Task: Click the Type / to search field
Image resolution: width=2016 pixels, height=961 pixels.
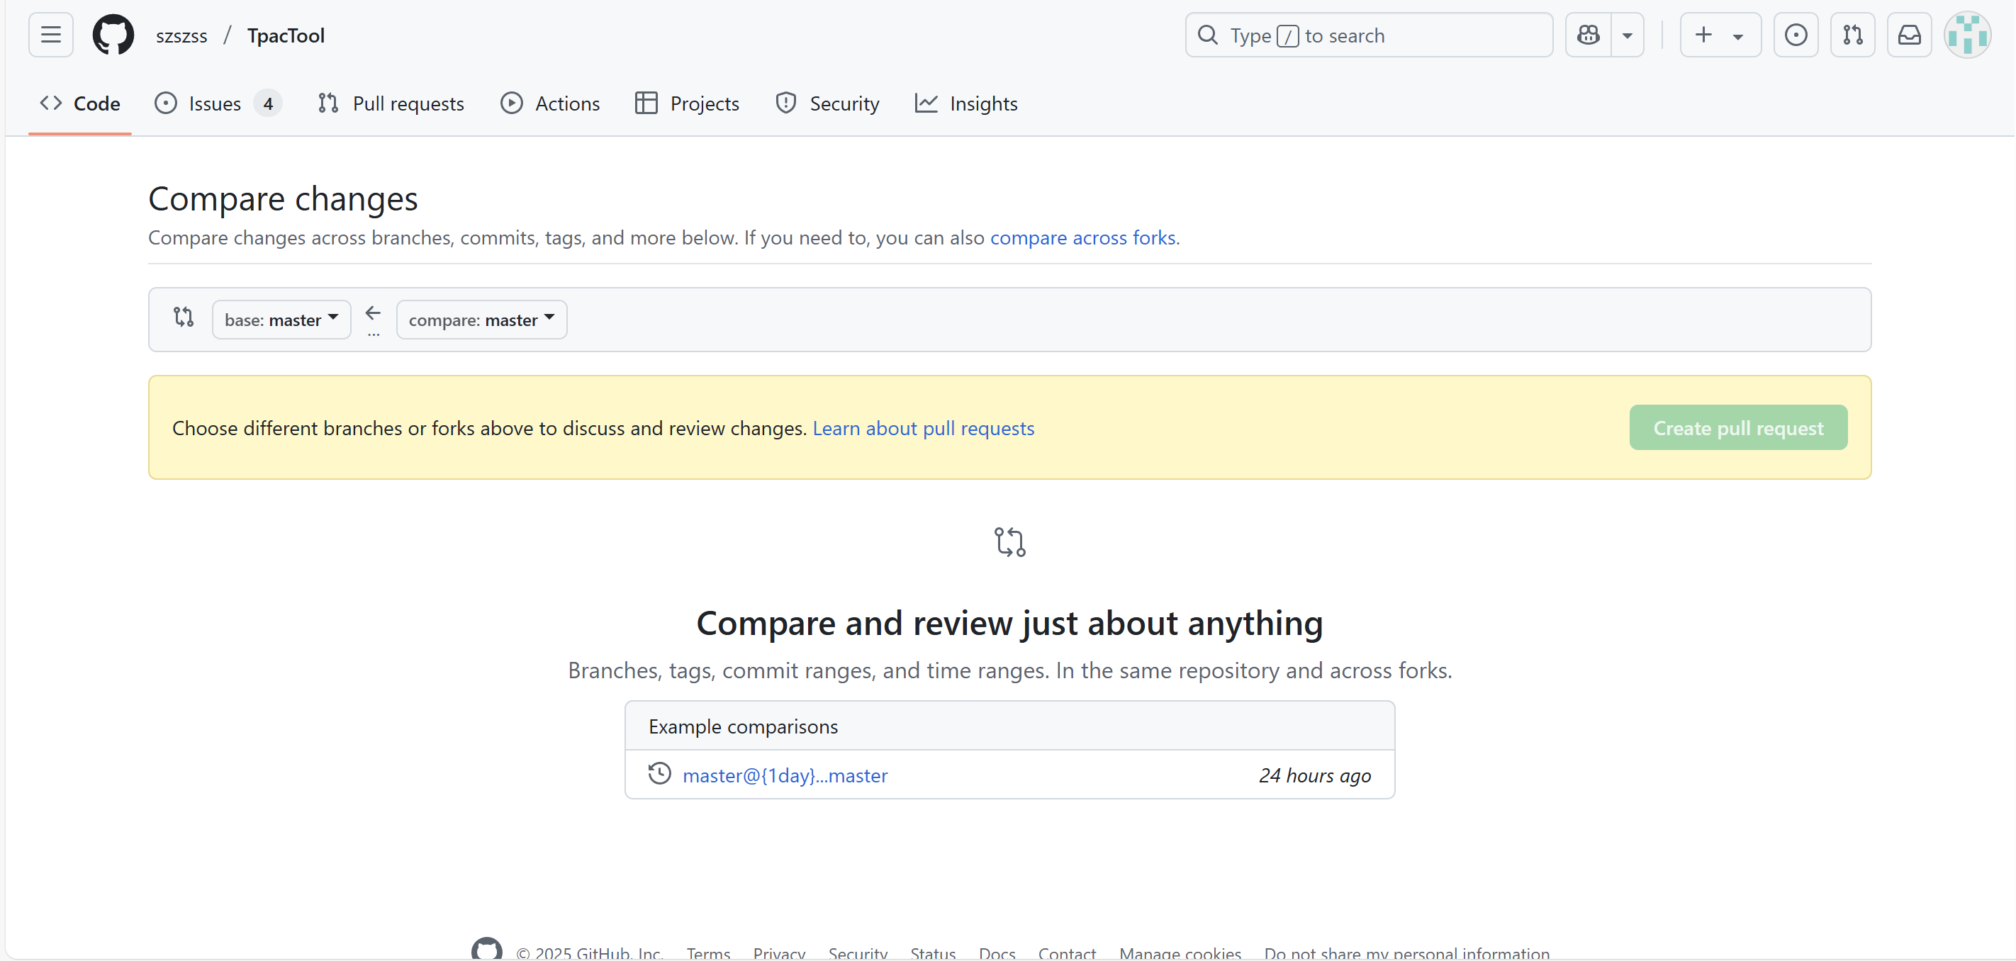Action: tap(1370, 35)
